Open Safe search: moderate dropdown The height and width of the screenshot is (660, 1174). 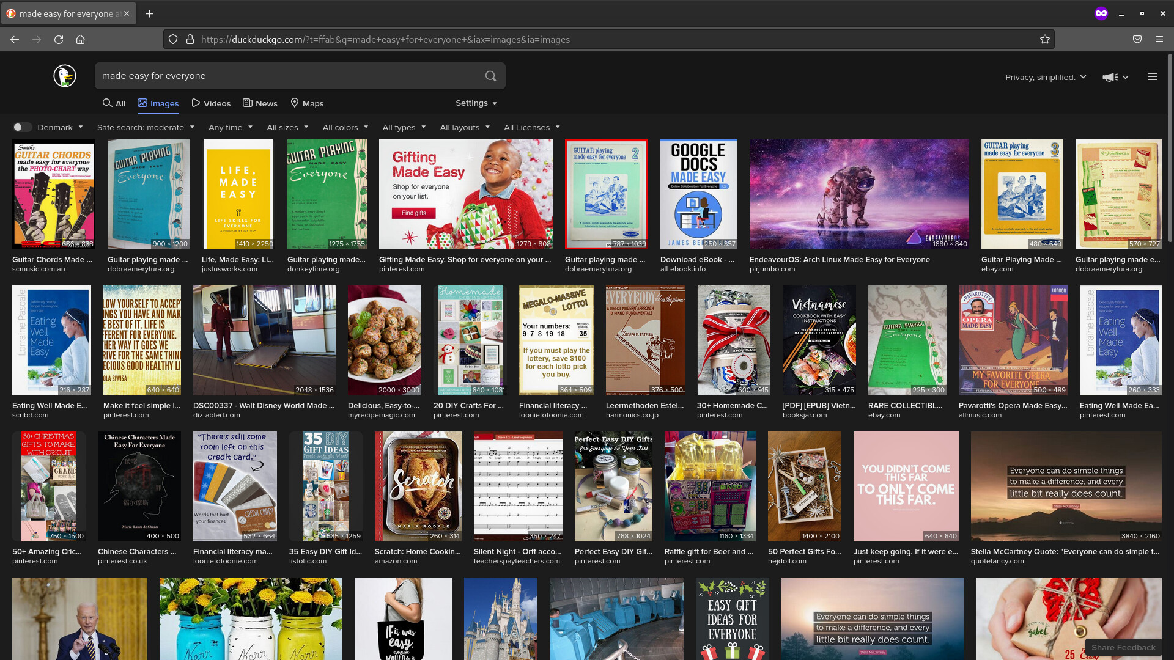coord(146,127)
